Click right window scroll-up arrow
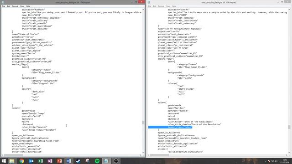This screenshot has width=292, height=164. click(x=289, y=9)
